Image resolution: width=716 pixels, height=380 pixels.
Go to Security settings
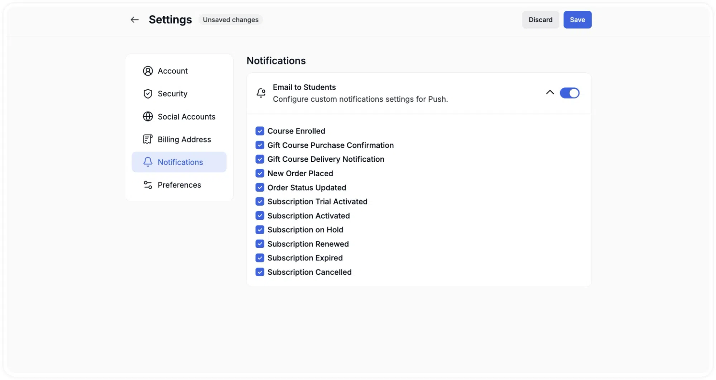179,93
